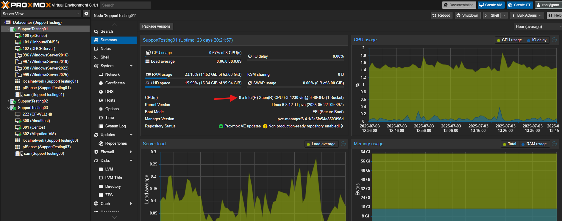Open the System Log item

click(x=114, y=126)
